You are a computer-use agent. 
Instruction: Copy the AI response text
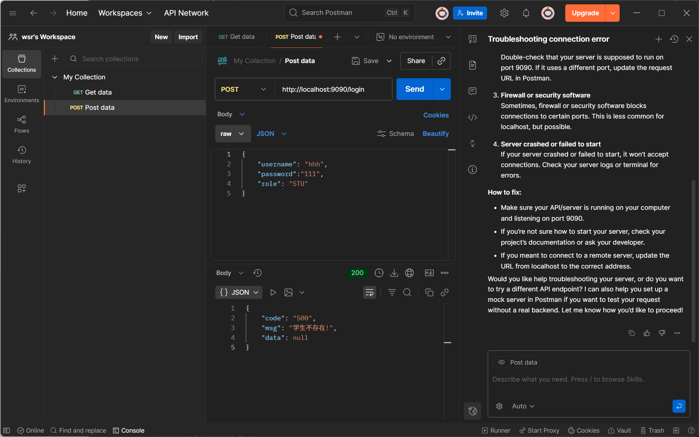tap(632, 333)
